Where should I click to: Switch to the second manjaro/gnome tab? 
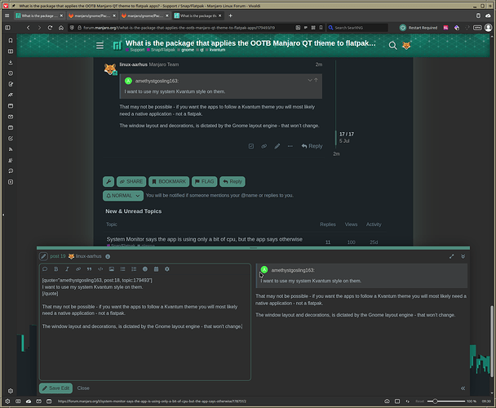(92, 16)
